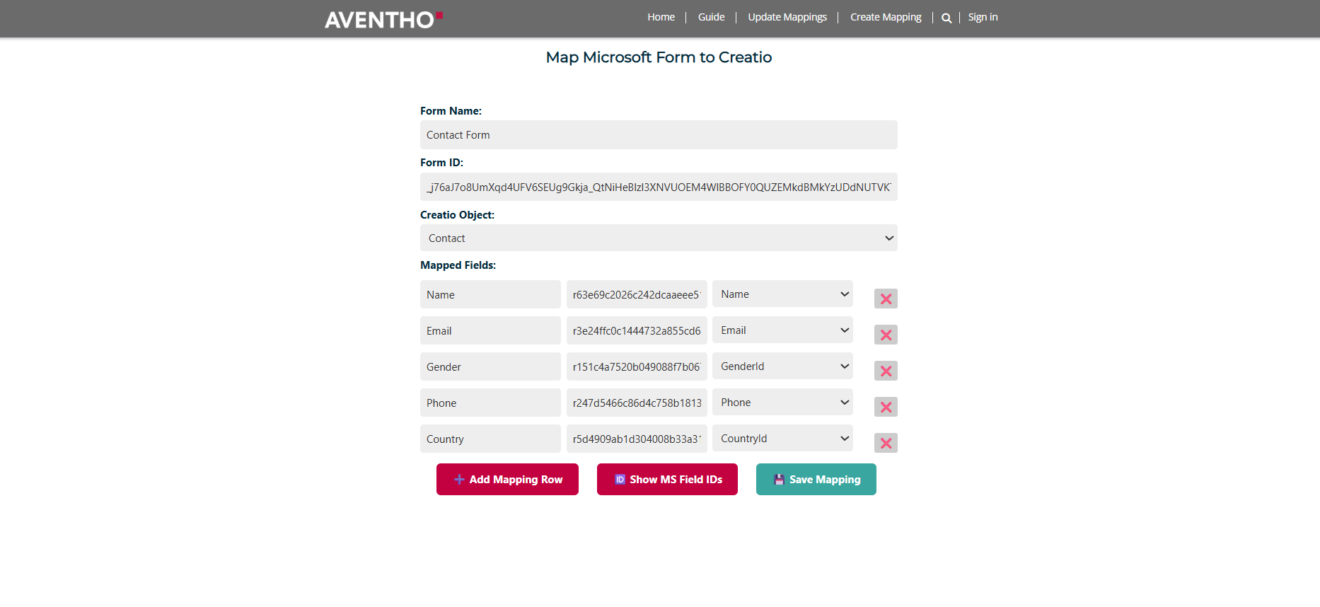Open the Name Creatio field dropdown
The width and height of the screenshot is (1320, 607).
pos(782,294)
